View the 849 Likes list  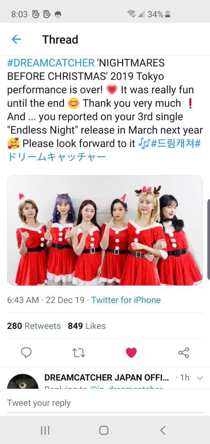point(87,326)
